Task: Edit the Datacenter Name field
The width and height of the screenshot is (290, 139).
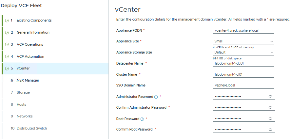Action: coord(243,64)
